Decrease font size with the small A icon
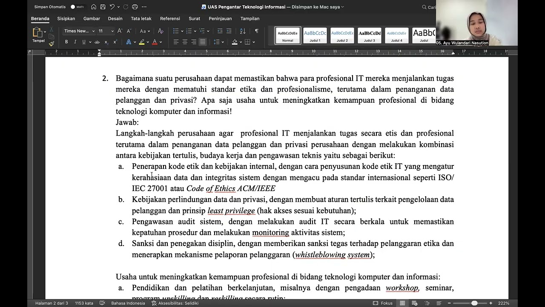Image resolution: width=545 pixels, height=307 pixels. coord(129,31)
